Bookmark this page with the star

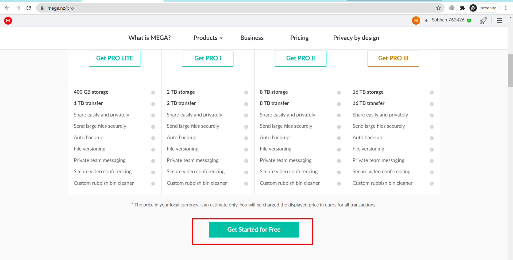click(438, 8)
